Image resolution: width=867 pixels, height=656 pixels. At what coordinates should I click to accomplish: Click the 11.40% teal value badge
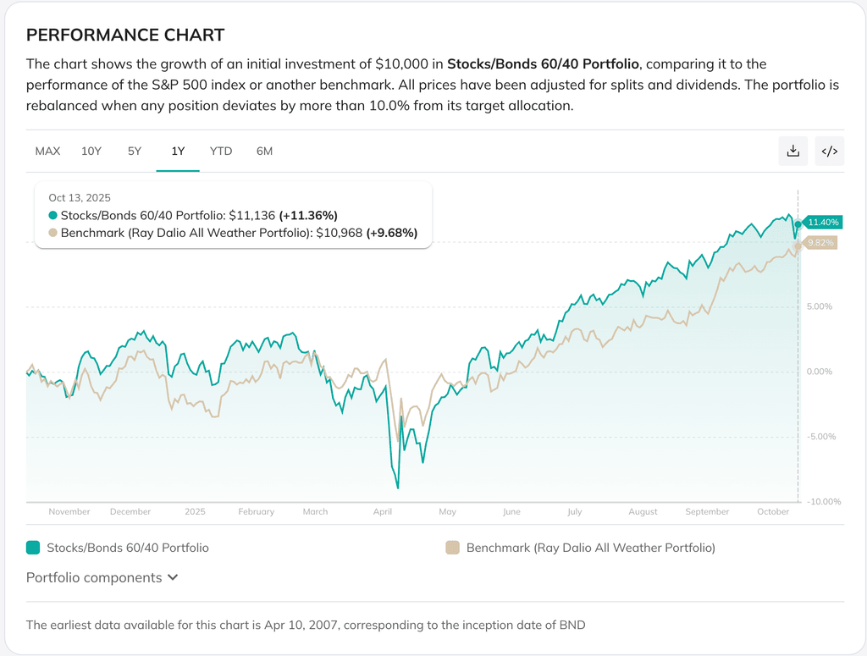pyautogui.click(x=824, y=222)
